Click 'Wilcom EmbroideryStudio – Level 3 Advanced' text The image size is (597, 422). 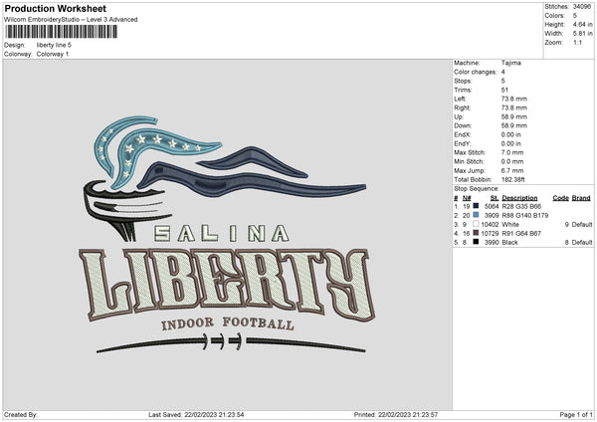[71, 20]
